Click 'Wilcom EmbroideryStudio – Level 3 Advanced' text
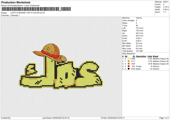Viewport: 170px width, 120px height. pyautogui.click(x=20, y=6)
